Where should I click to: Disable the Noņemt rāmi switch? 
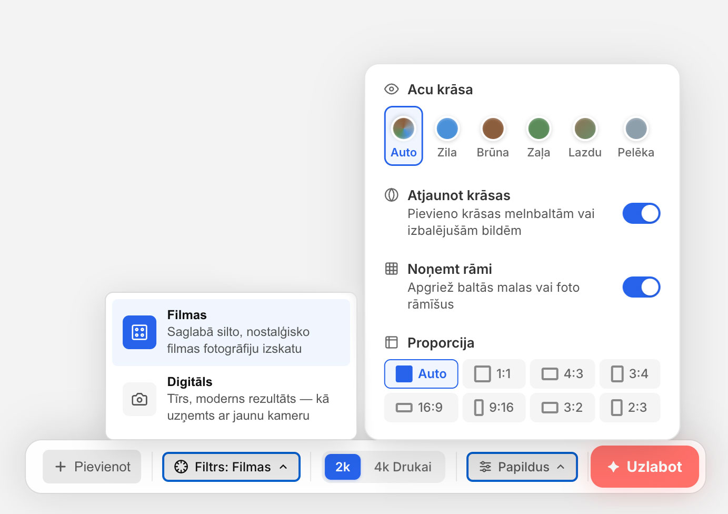point(641,288)
